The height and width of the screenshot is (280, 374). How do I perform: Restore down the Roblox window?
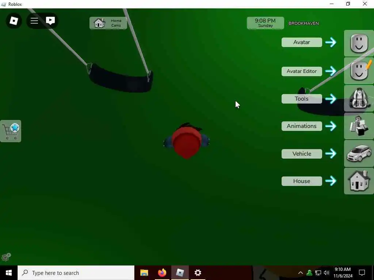click(348, 4)
